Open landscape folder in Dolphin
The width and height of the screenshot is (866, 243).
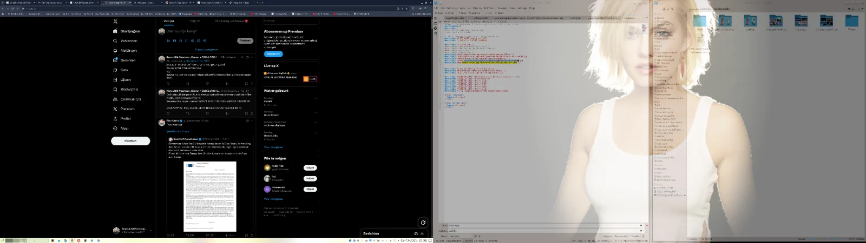click(801, 23)
